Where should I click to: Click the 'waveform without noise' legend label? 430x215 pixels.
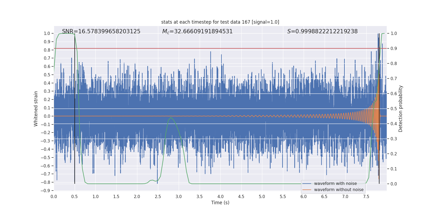pyautogui.click(x=339, y=190)
